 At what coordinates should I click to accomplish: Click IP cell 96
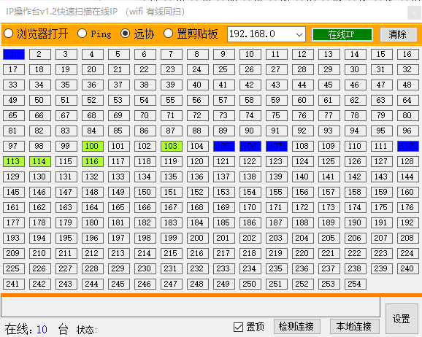pyautogui.click(x=408, y=131)
